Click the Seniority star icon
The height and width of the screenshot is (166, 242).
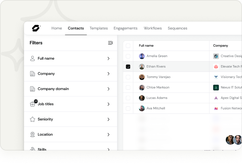(x=32, y=119)
